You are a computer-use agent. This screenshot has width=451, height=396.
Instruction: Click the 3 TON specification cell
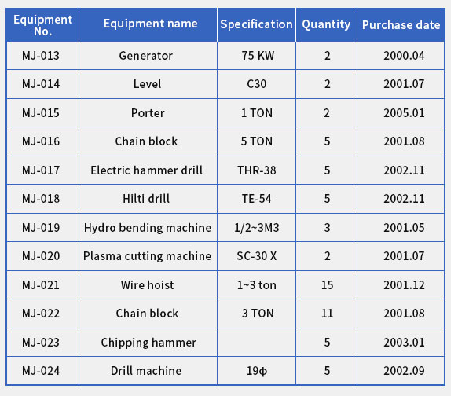(x=257, y=313)
